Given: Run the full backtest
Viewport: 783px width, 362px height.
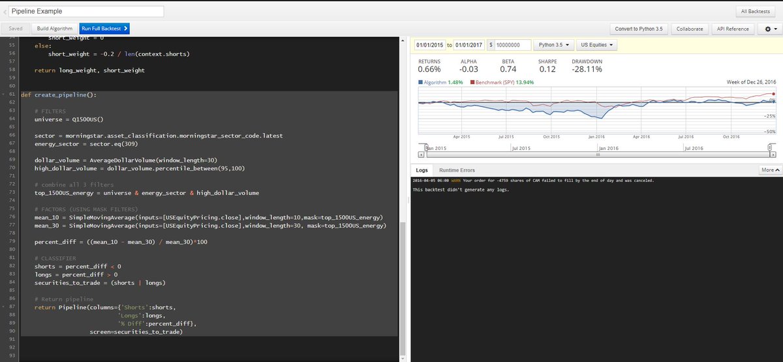Looking at the screenshot, I should click(x=104, y=29).
